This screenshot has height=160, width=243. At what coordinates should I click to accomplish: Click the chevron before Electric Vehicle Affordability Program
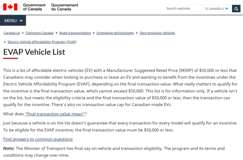click(5, 42)
